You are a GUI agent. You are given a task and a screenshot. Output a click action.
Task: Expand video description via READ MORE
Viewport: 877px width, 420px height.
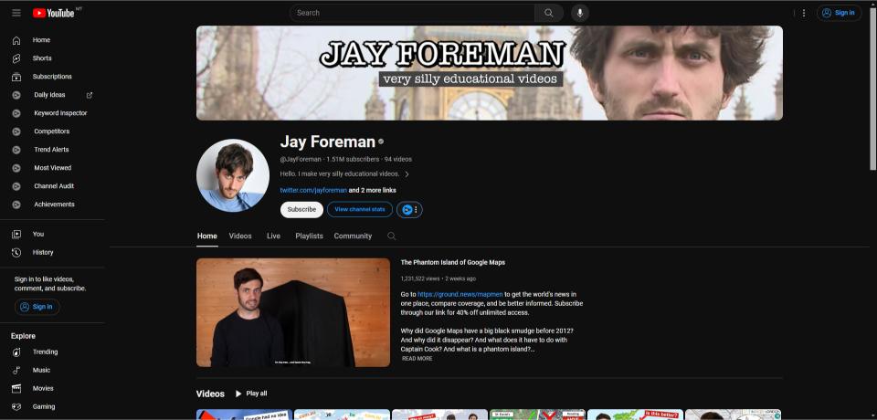coord(417,359)
